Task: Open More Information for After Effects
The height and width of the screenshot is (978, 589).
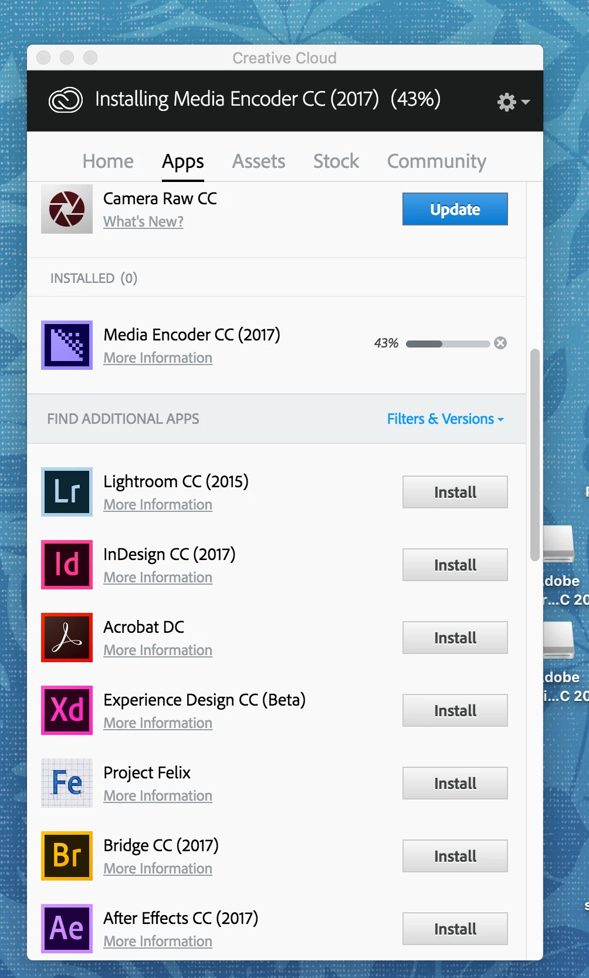Action: [158, 942]
